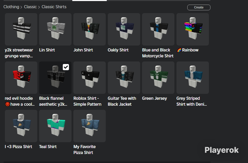Select the Classic Shirts breadcrumb

(x=54, y=7)
